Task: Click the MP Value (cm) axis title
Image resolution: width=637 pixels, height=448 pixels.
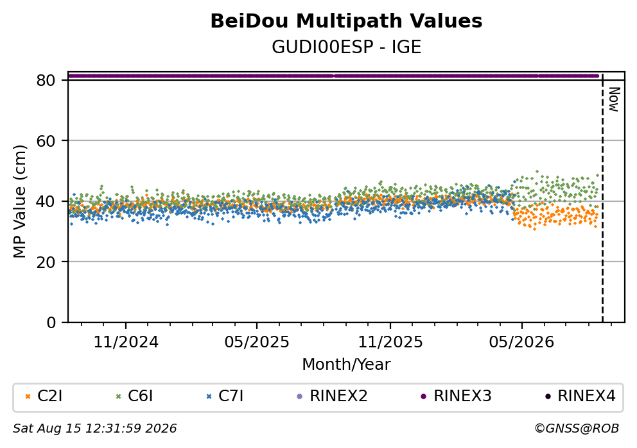Action: [19, 201]
